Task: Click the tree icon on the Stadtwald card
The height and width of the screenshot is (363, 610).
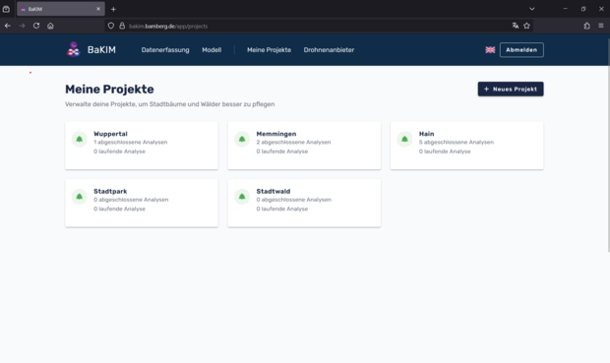Action: click(x=242, y=197)
